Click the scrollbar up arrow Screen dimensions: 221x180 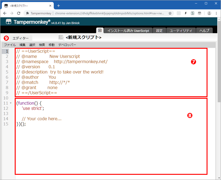pyautogui.click(x=219, y=19)
